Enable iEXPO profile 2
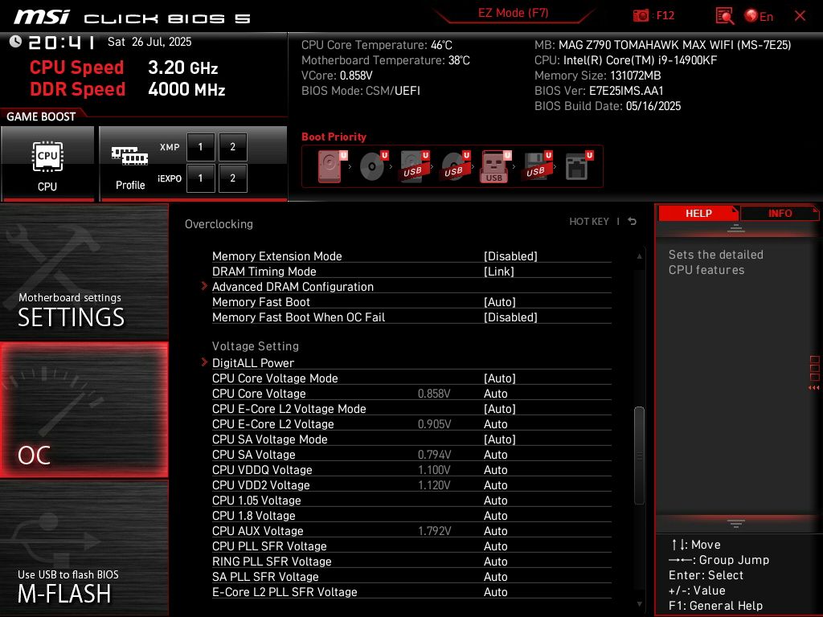 [232, 178]
